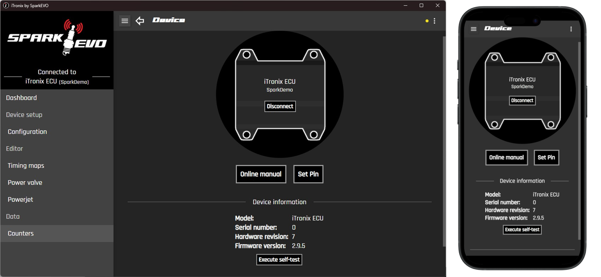The image size is (601, 277).
Task: Click the desktop window vertical scrollbar
Action: point(444,141)
